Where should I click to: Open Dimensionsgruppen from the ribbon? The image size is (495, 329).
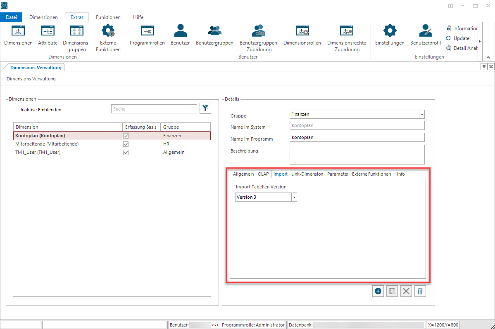click(76, 38)
